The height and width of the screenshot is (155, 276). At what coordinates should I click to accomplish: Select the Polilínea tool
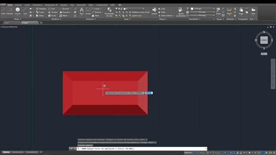pyautogui.click(x=9, y=11)
